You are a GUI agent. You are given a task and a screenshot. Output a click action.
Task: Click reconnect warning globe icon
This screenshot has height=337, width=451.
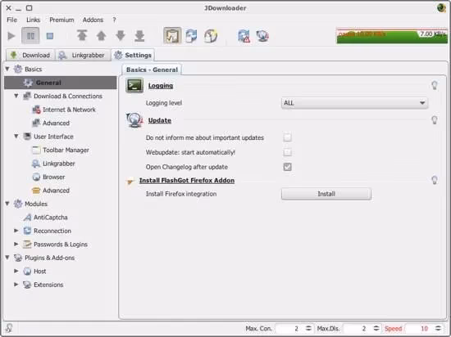click(x=244, y=36)
